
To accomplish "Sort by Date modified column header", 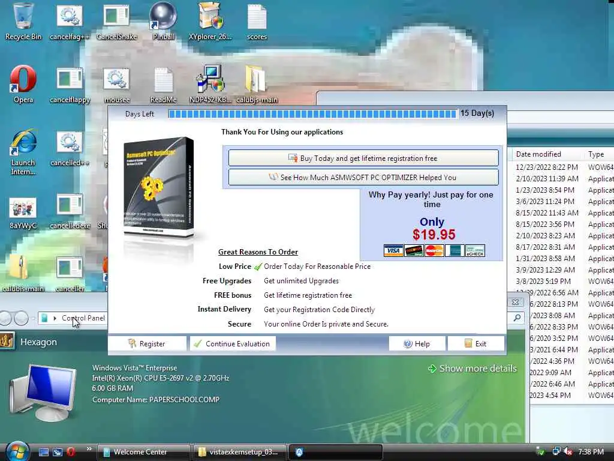I will (x=538, y=154).
